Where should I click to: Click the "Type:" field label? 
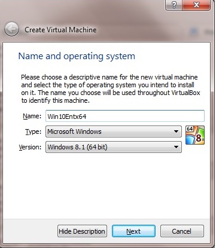tap(33, 131)
